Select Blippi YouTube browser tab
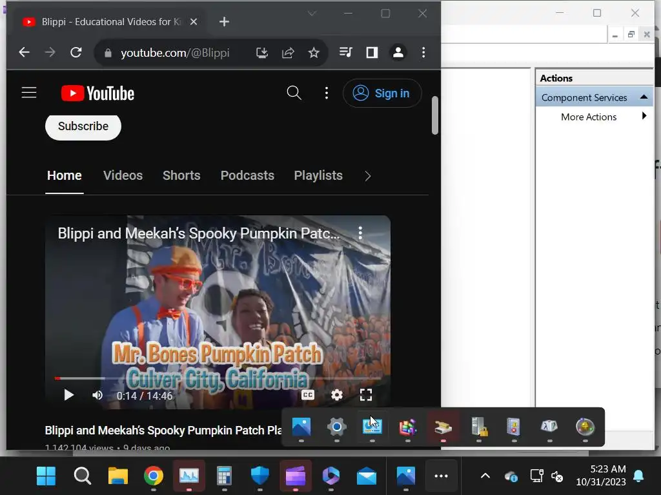 pyautogui.click(x=110, y=22)
